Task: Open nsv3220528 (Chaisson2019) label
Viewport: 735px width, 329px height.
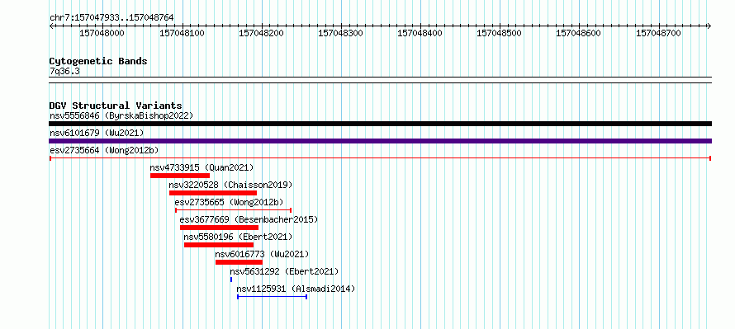Action: 230,185
